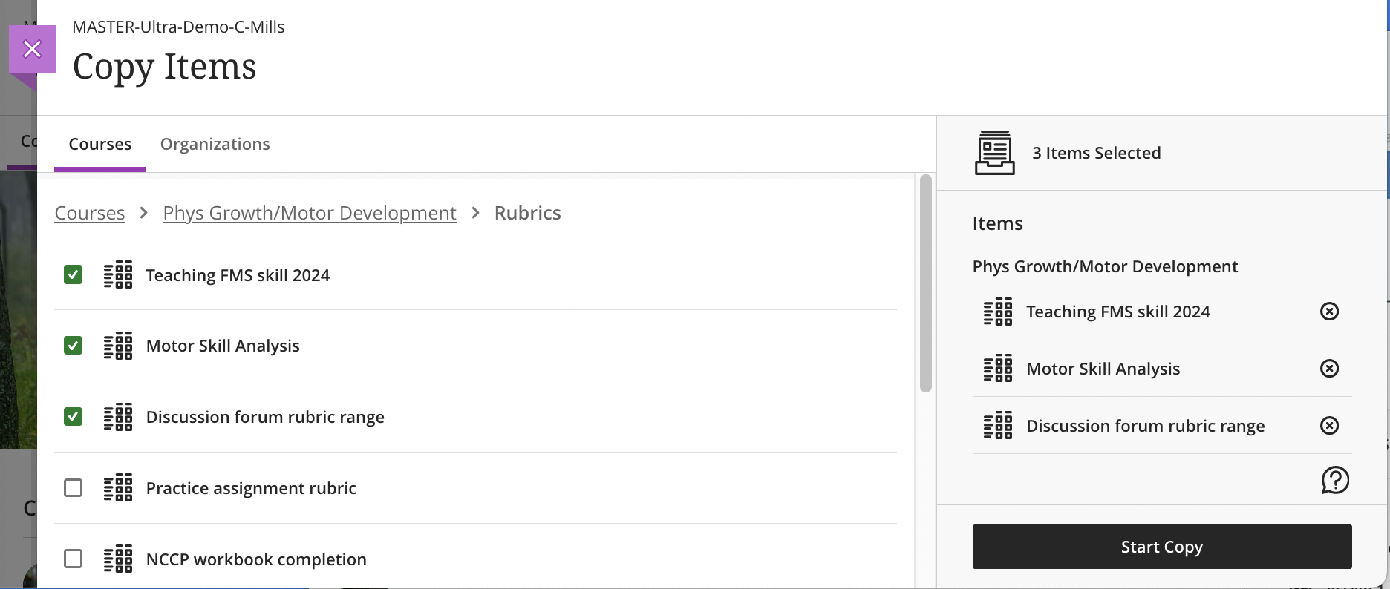
Task: Remove Teaching FMS skill 2024 from selected items
Action: tap(1329, 312)
